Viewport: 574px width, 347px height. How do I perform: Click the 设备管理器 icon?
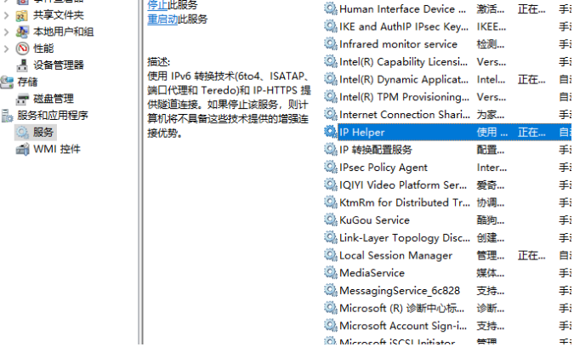pos(23,65)
